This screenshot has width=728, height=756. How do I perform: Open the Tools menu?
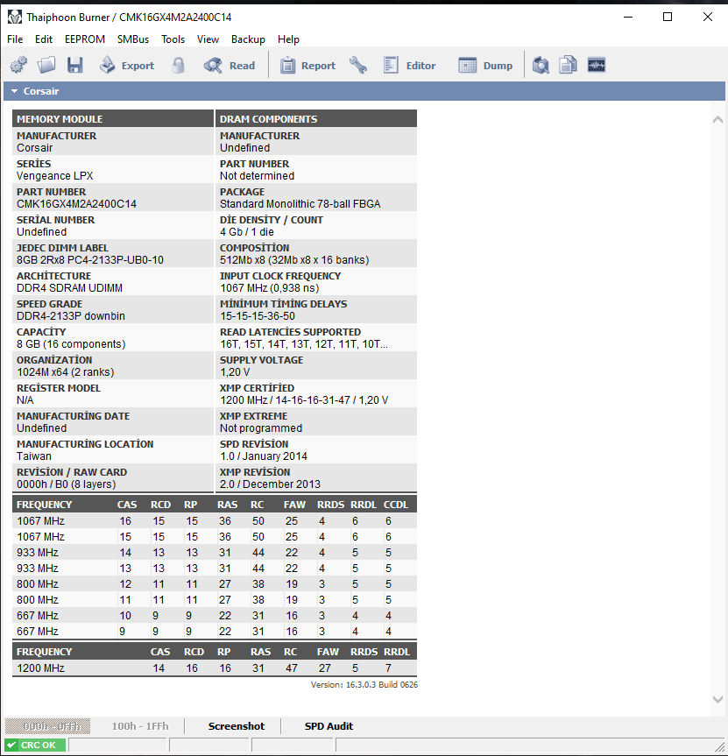click(173, 39)
